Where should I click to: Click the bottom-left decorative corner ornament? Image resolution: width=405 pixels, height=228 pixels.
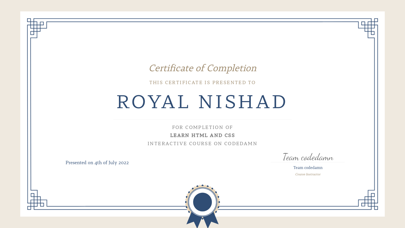point(35,200)
